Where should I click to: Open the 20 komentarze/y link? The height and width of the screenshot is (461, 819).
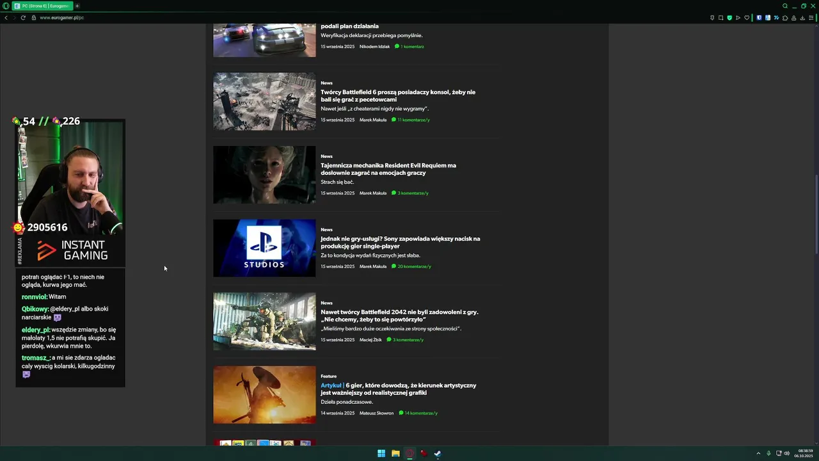point(411,266)
